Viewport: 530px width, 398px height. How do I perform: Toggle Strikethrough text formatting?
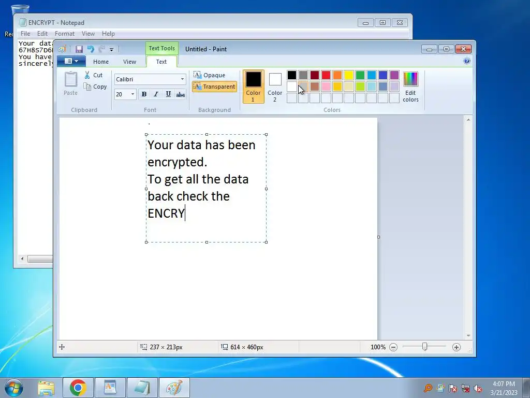click(181, 94)
